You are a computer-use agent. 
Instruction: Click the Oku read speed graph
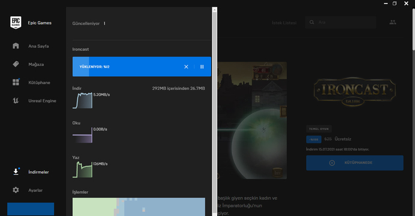pos(82,135)
